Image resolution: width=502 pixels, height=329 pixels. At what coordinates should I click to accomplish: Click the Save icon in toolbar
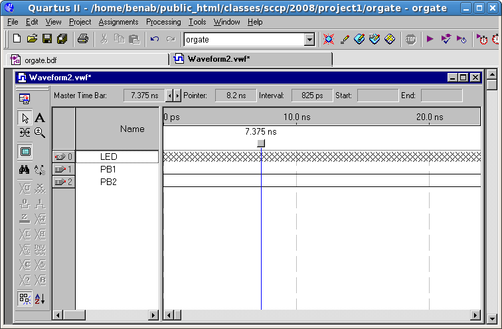tap(47, 39)
